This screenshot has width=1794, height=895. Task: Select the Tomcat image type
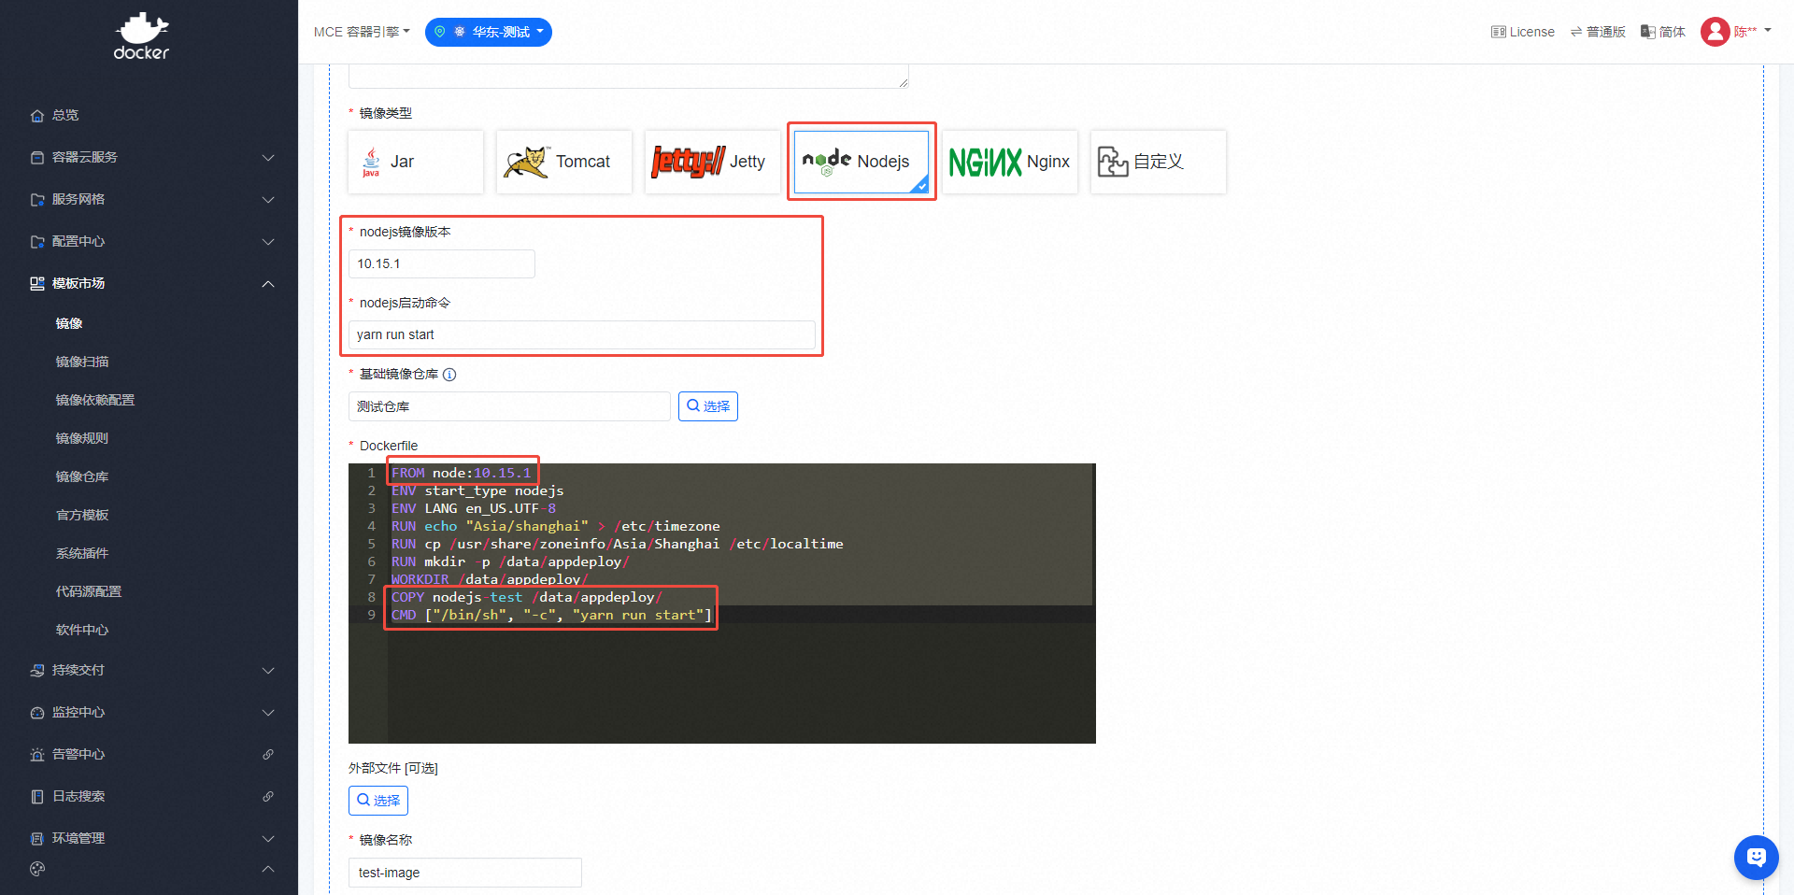coord(563,162)
